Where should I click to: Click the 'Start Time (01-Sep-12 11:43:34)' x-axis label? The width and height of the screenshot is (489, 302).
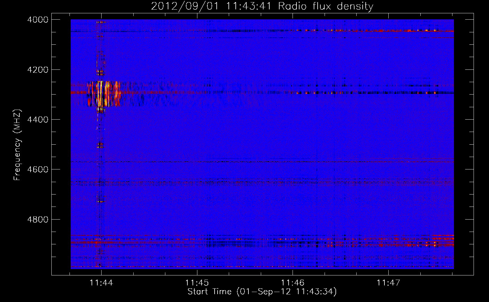[x=262, y=292]
